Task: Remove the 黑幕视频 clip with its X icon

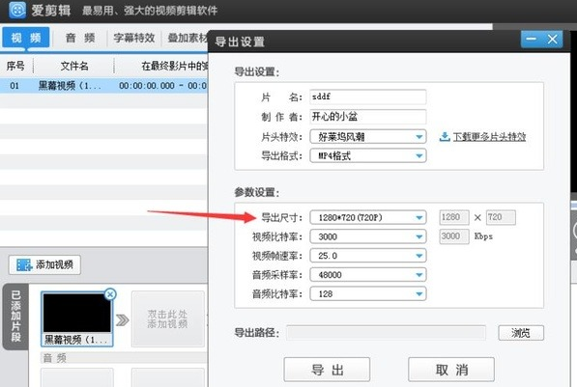Action: [110, 294]
